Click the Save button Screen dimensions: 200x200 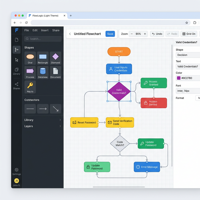(x=110, y=34)
